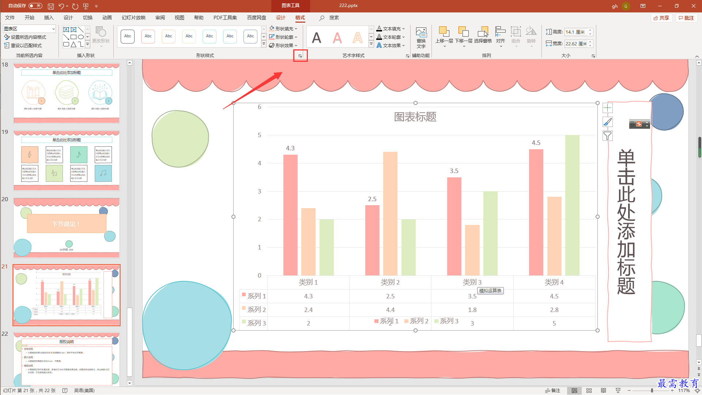
Task: Switch to normal view icon
Action: (x=574, y=391)
